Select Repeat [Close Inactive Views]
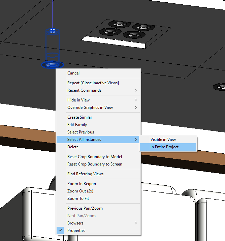The image size is (225, 241). click(x=98, y=83)
